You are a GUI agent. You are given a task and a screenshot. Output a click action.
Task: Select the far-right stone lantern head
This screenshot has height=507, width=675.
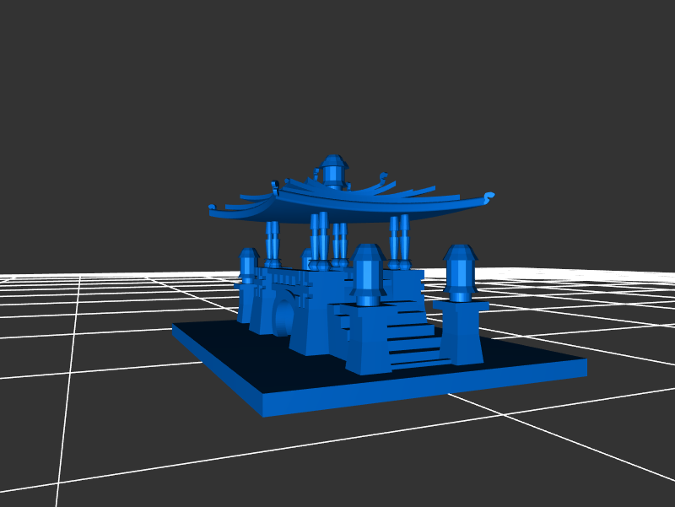pos(460,268)
